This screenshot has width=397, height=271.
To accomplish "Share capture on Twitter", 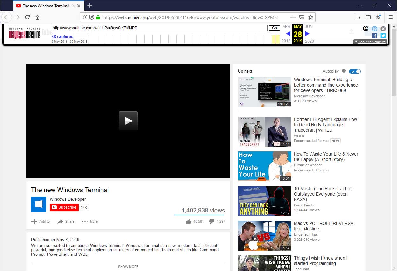I will [383, 36].
